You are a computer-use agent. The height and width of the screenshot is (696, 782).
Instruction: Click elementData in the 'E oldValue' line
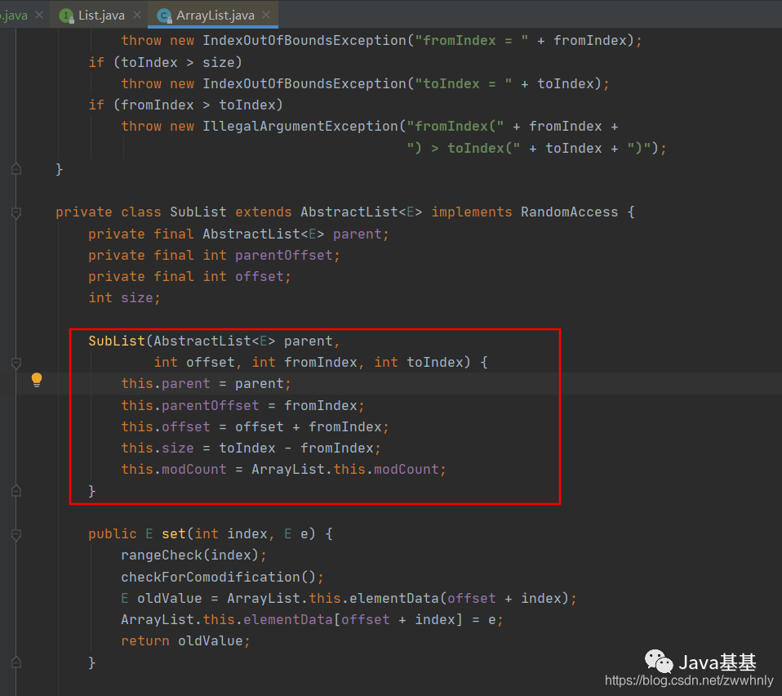[x=393, y=598]
